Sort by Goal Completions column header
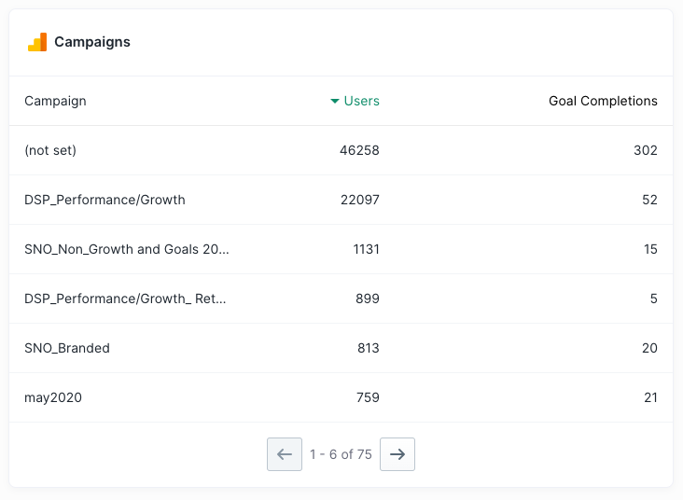Screen dimensions: 683x500 [603, 101]
